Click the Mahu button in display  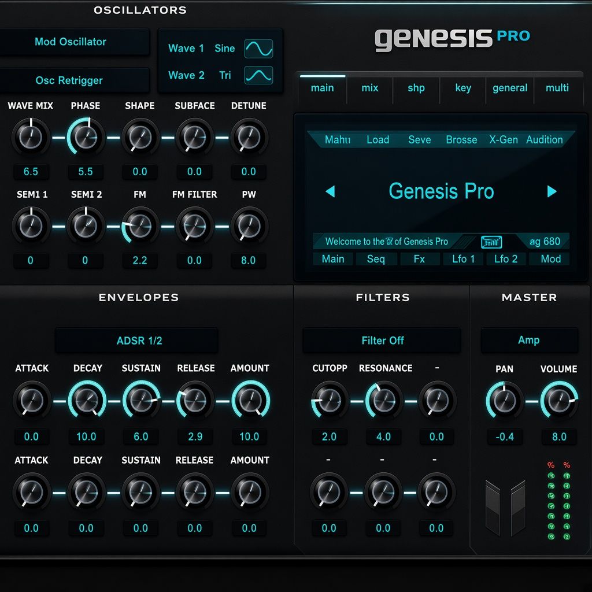(x=338, y=140)
